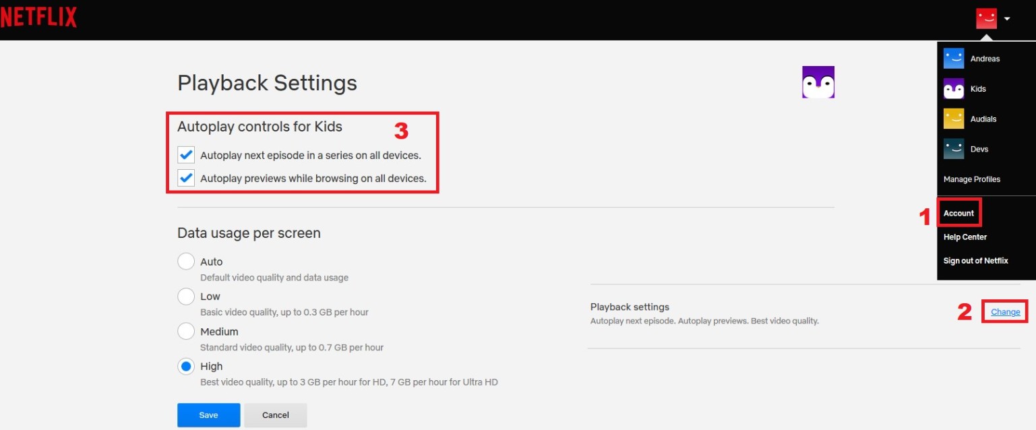This screenshot has height=430, width=1036.
Task: Select the Andreas profile avatar
Action: point(953,59)
